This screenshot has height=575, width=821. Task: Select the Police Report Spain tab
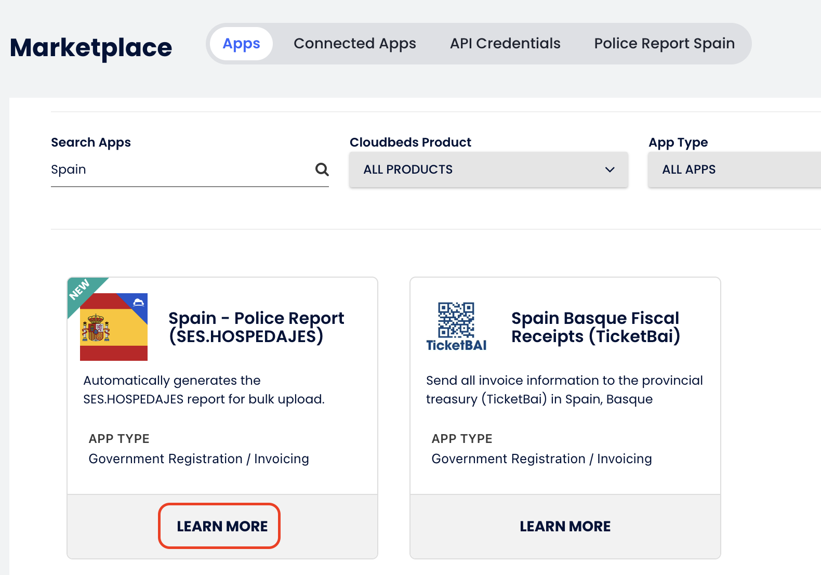(664, 44)
